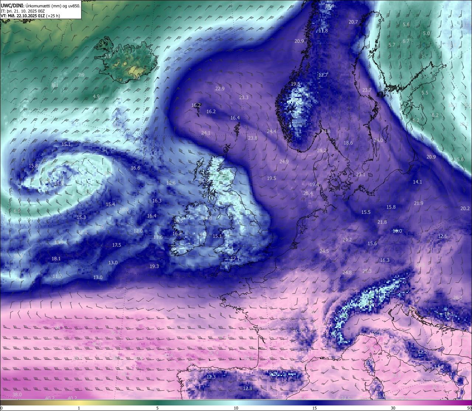Image resolution: width=472 pixels, height=411 pixels.
Task: Click the 20.2 value label
Action: [x=465, y=209]
